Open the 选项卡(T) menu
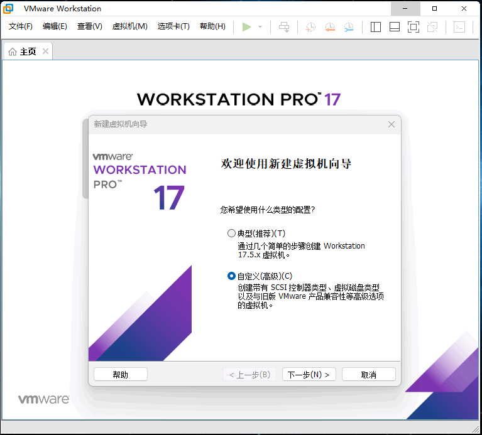482x435 pixels. tap(173, 26)
